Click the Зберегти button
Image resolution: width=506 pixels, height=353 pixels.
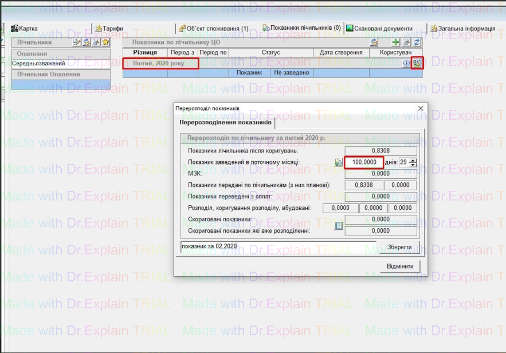point(399,248)
